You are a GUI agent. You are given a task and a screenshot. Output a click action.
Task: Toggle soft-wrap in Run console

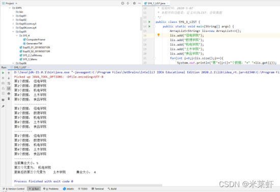click(x=9, y=83)
